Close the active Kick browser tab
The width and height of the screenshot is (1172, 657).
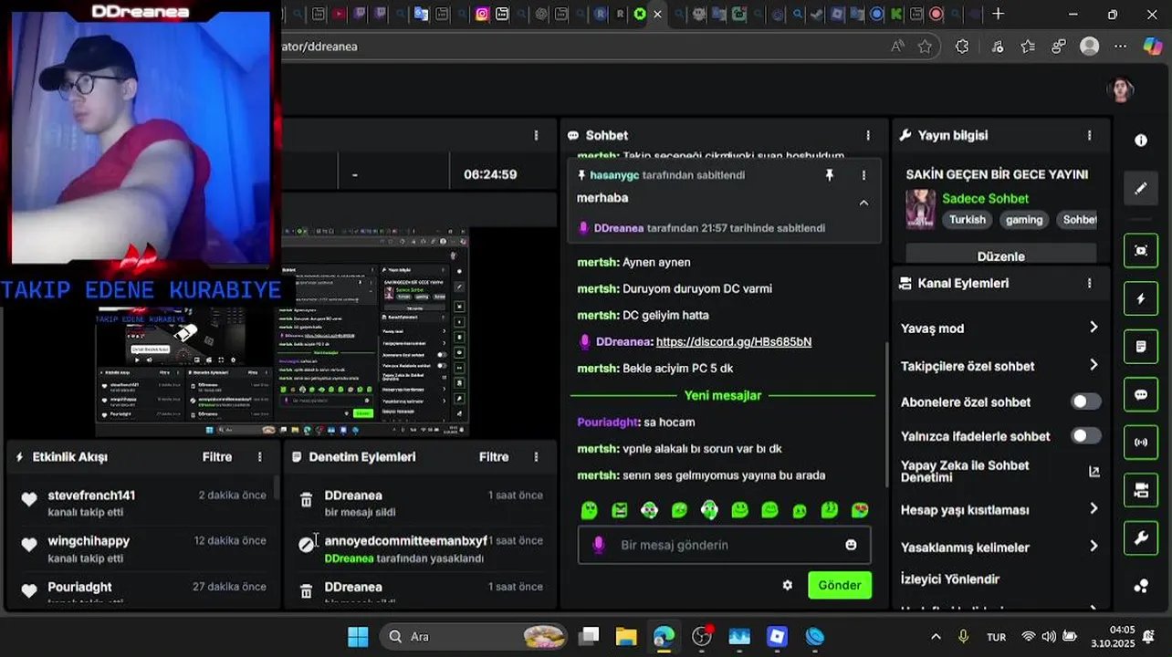pos(657,14)
